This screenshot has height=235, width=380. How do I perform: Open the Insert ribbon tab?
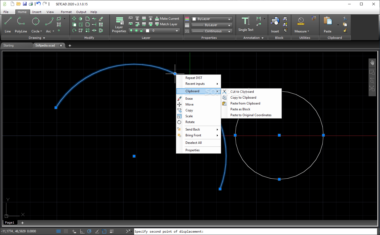click(x=37, y=12)
